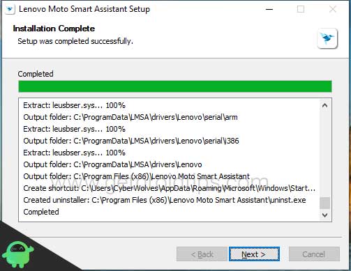Select log line ending in serial\i386
The width and height of the screenshot is (351, 271).
[x=131, y=141]
